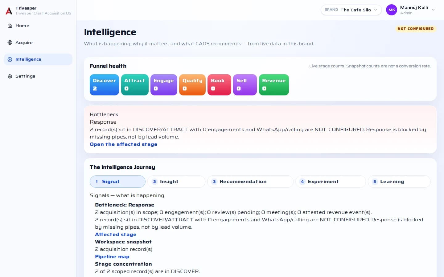Click the Bottleneck: Response signal title
Image resolution: width=444 pixels, height=277 pixels.
pyautogui.click(x=125, y=205)
